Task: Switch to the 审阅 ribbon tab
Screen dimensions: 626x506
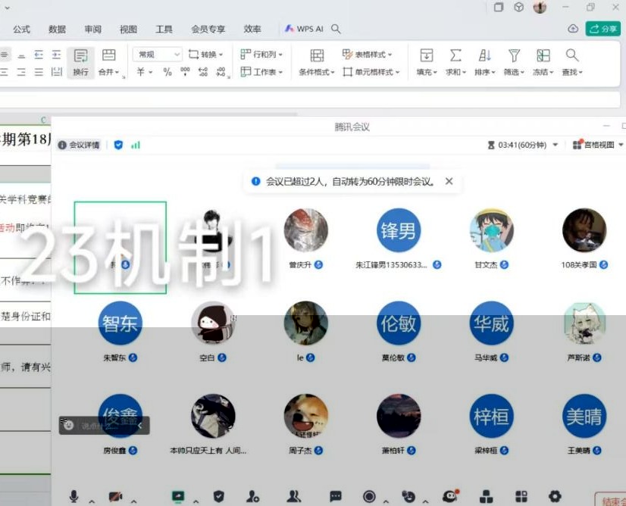Action: tap(92, 29)
